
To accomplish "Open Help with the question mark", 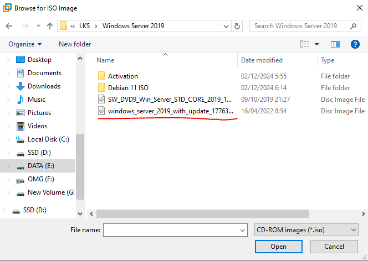I will [355, 44].
